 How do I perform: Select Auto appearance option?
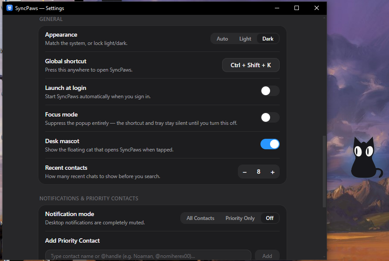pos(222,39)
